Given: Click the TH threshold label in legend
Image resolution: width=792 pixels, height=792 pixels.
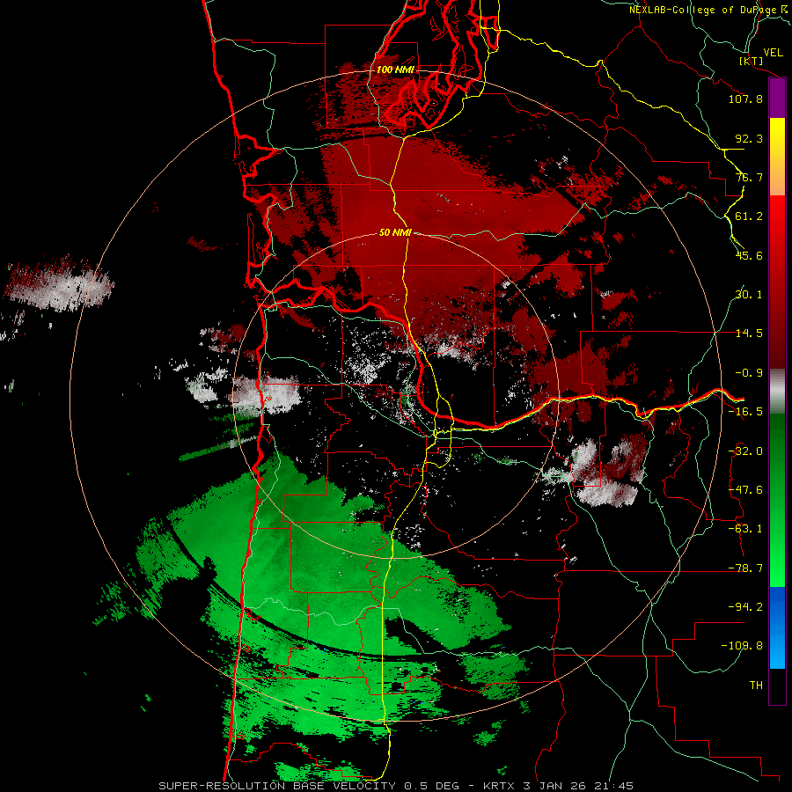Looking at the screenshot, I should 756,686.
